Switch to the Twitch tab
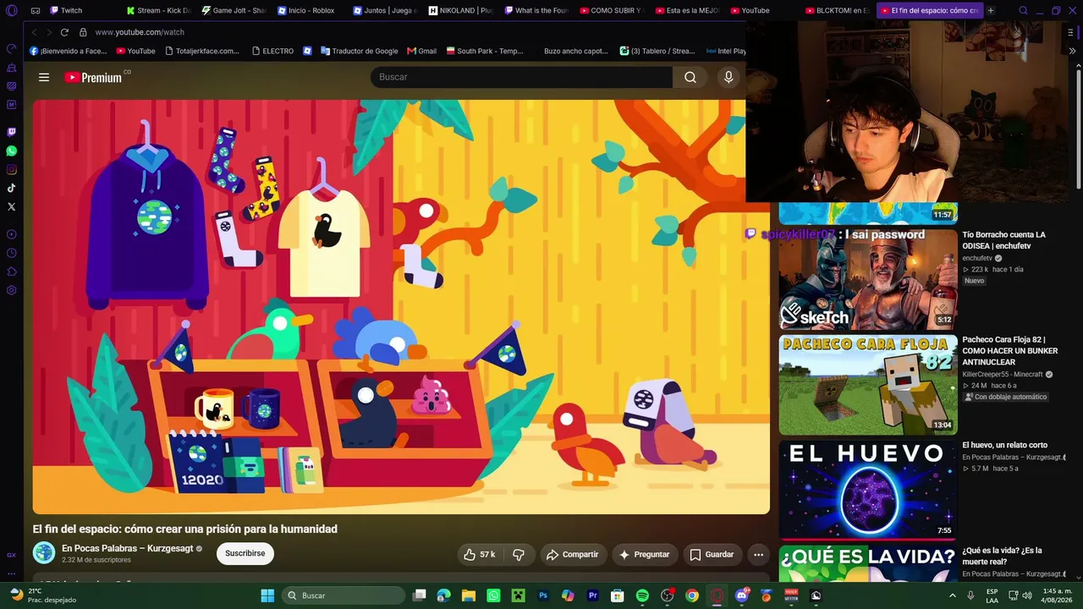The height and width of the screenshot is (609, 1083). click(66, 10)
